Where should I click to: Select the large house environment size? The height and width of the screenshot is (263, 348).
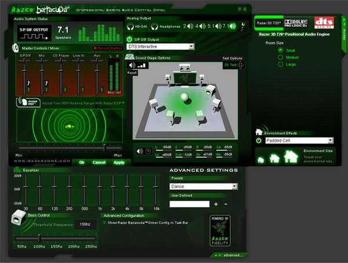coord(291,156)
